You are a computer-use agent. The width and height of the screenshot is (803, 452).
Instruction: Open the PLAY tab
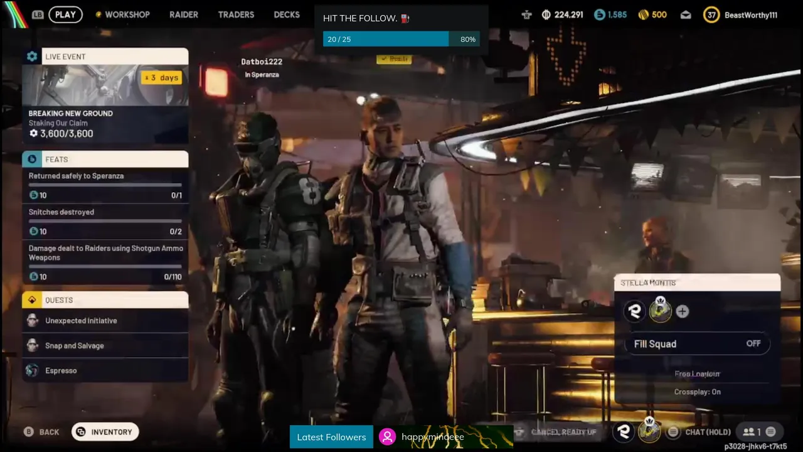tap(65, 14)
